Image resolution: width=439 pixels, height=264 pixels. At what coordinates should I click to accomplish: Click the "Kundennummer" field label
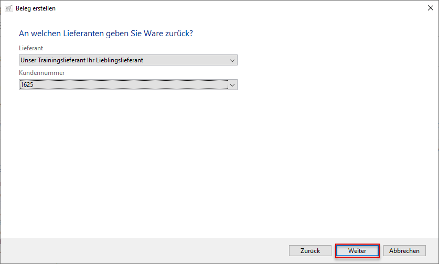(x=41, y=73)
